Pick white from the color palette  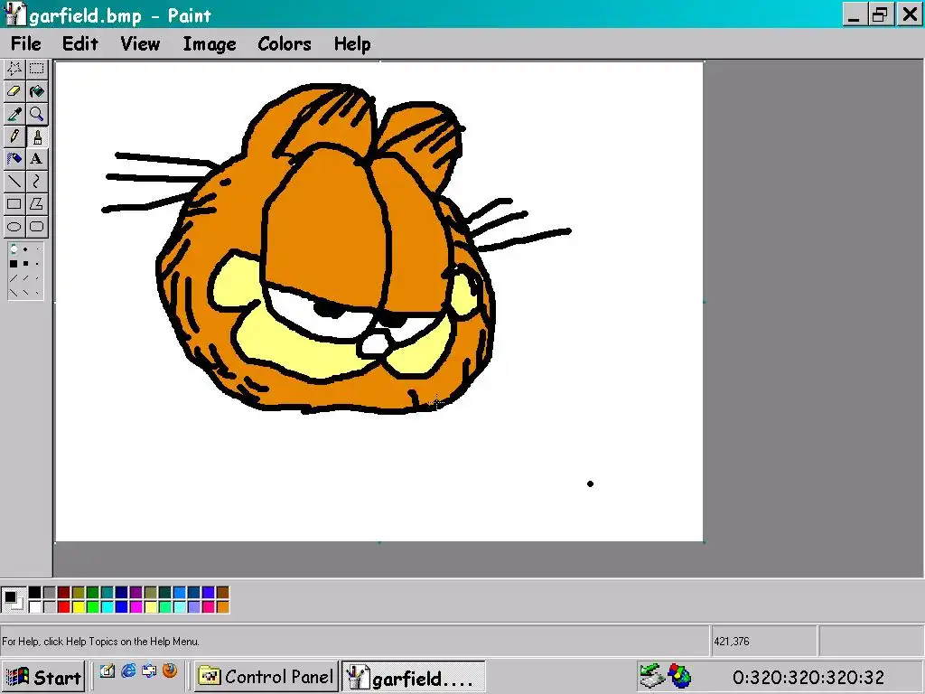[35, 606]
